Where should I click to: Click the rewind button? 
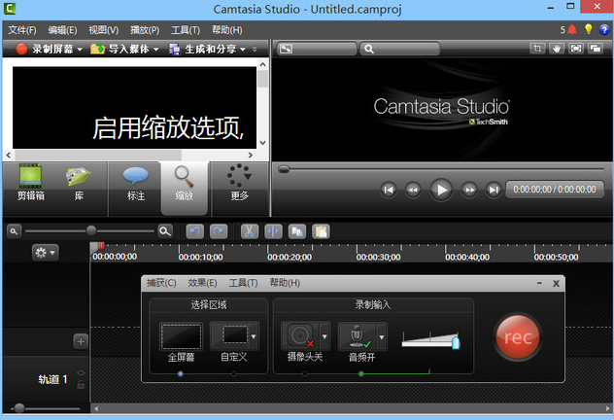413,190
